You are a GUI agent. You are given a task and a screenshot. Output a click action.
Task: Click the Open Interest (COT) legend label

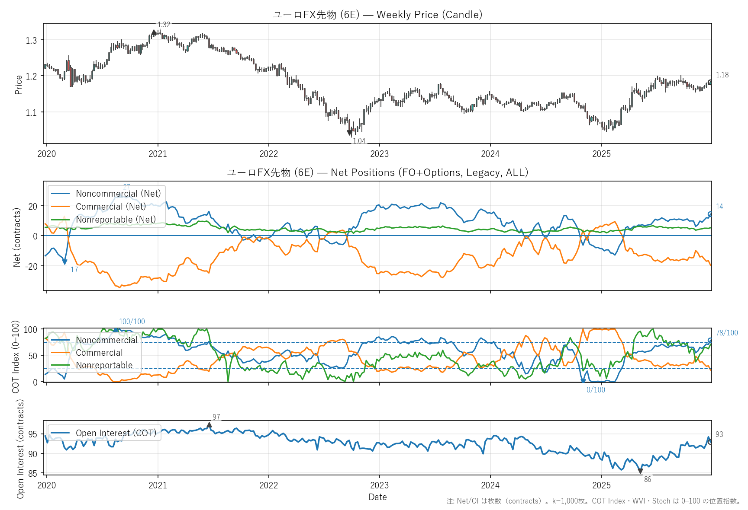116,433
